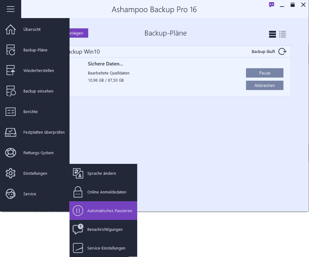This screenshot has height=257, width=309.
Task: Click the Sichere Daten... status text
Action: pos(105,64)
